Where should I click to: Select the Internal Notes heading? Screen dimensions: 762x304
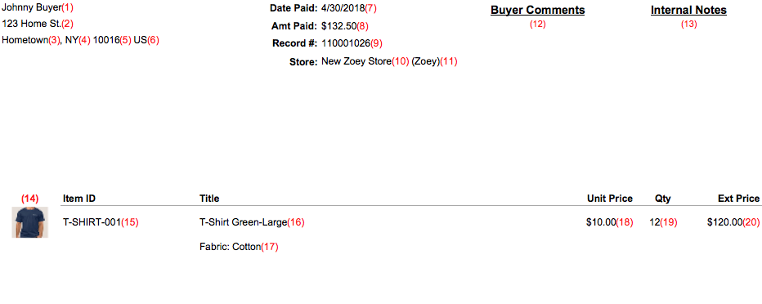pos(688,10)
